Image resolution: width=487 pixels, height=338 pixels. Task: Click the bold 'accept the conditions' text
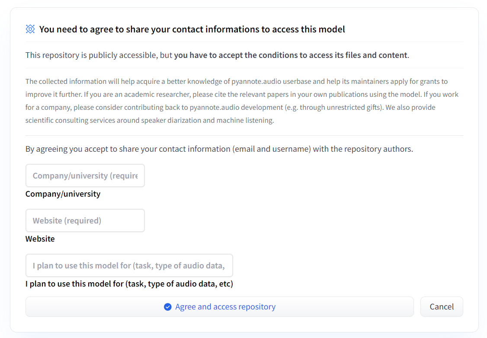click(x=291, y=55)
